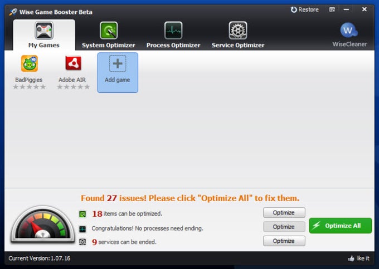379x269 pixels.
Task: Rate BadPiggies five stars
Action: [43, 87]
